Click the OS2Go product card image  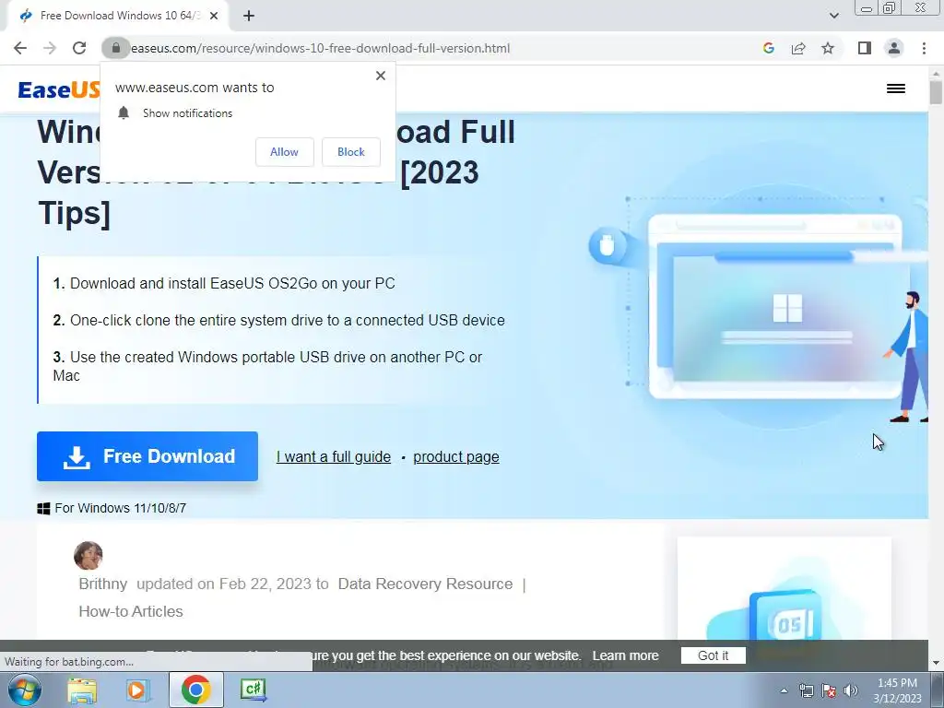pos(785,588)
